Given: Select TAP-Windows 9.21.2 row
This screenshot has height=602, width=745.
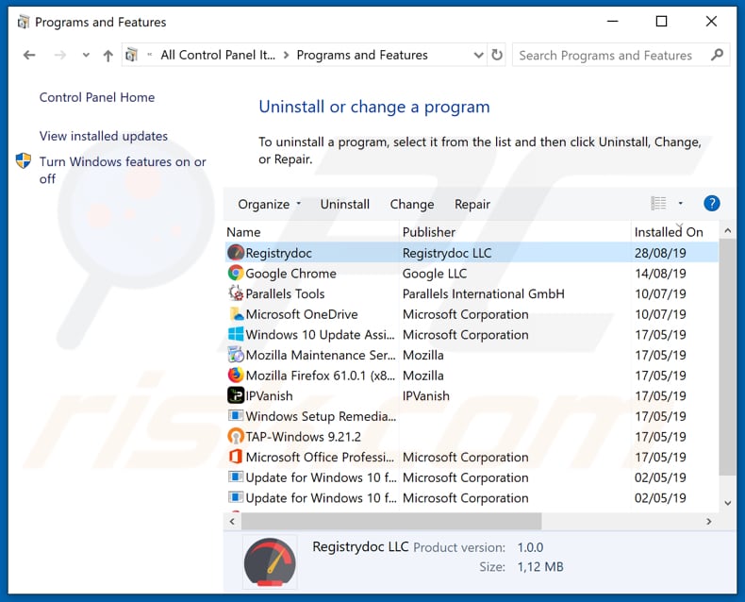Looking at the screenshot, I should [472, 437].
